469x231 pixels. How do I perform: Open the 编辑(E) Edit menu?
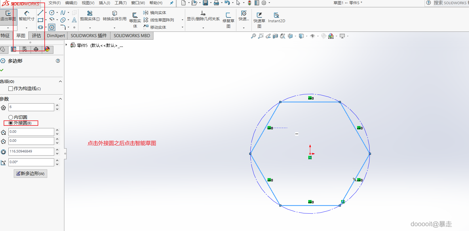pos(71,3)
